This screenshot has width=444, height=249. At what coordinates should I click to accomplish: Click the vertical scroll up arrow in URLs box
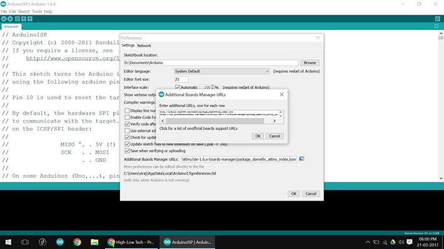(280, 112)
